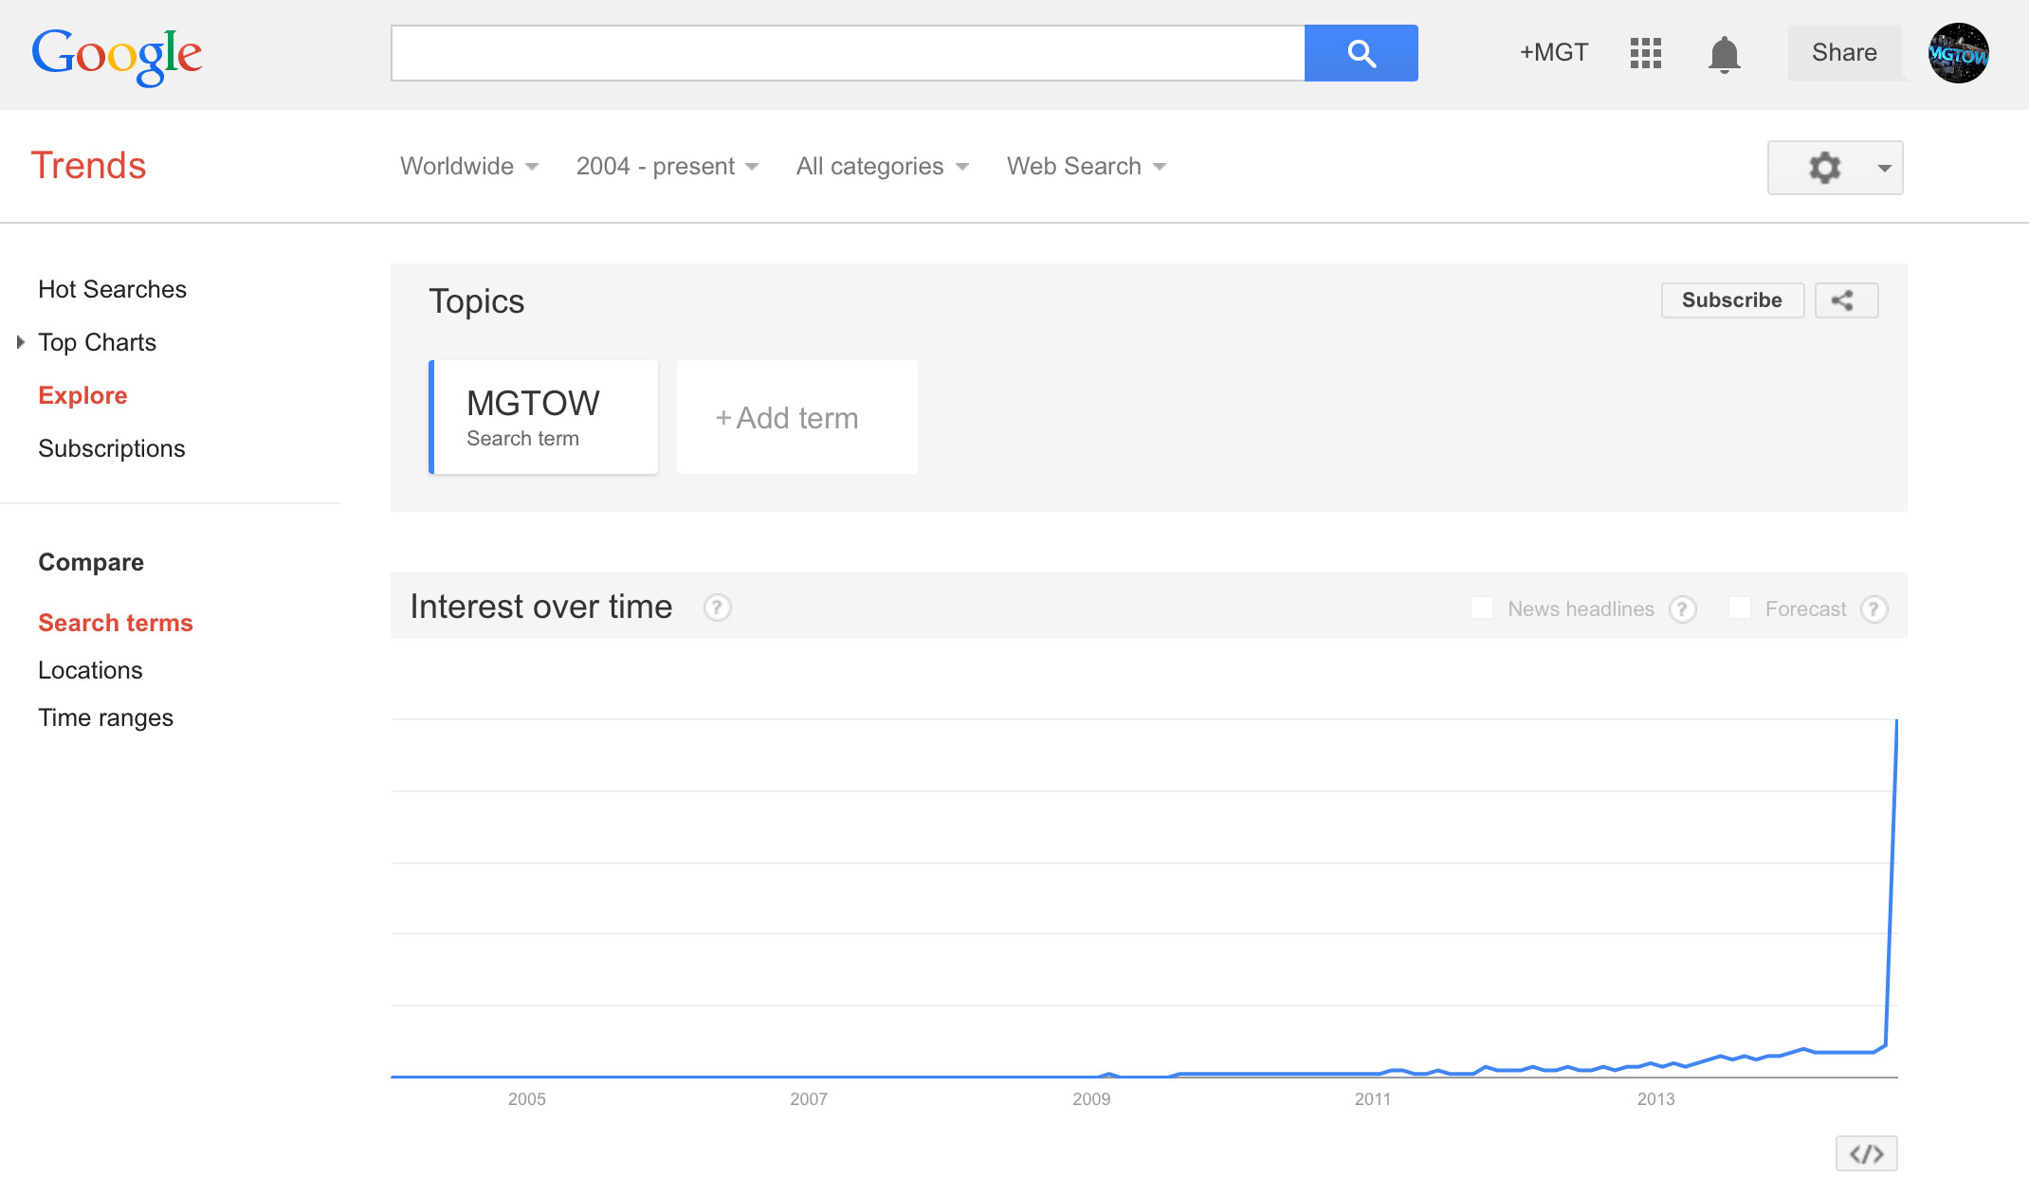Image resolution: width=2029 pixels, height=1196 pixels.
Task: Click the embed code icon below chart
Action: [x=1866, y=1153]
